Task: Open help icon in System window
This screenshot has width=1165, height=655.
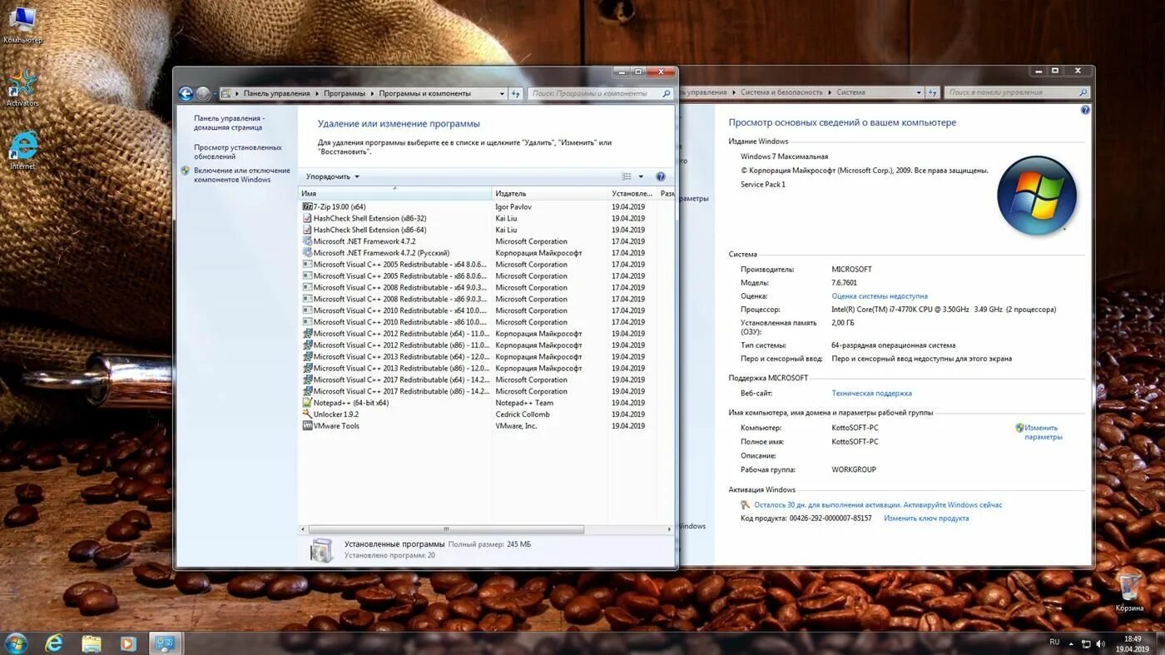Action: (x=1085, y=110)
